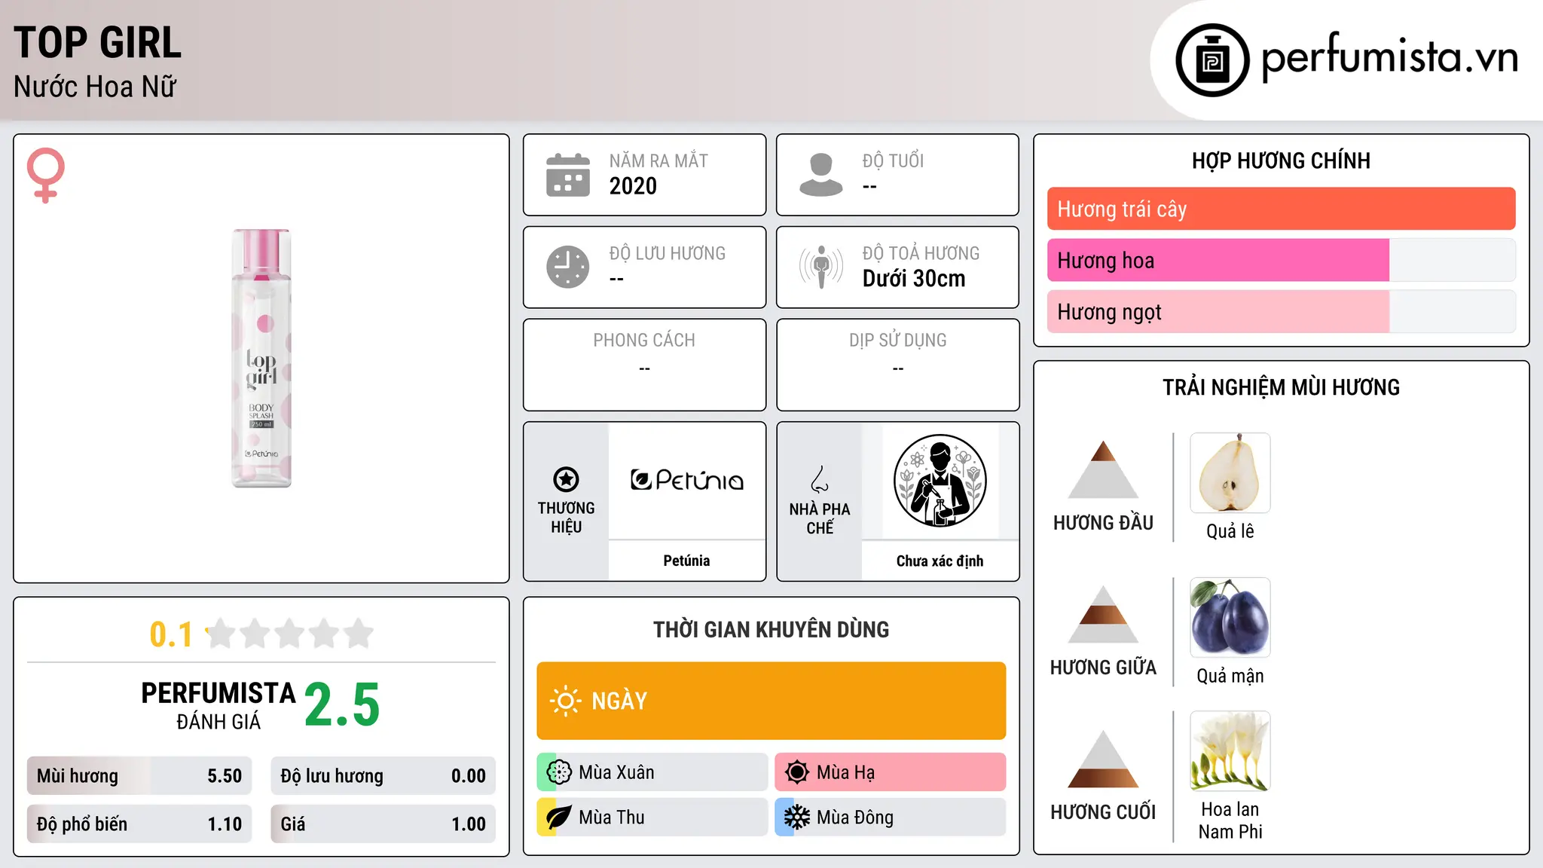The width and height of the screenshot is (1543, 868).
Task: Click the perfumer illustration icon
Action: point(940,481)
